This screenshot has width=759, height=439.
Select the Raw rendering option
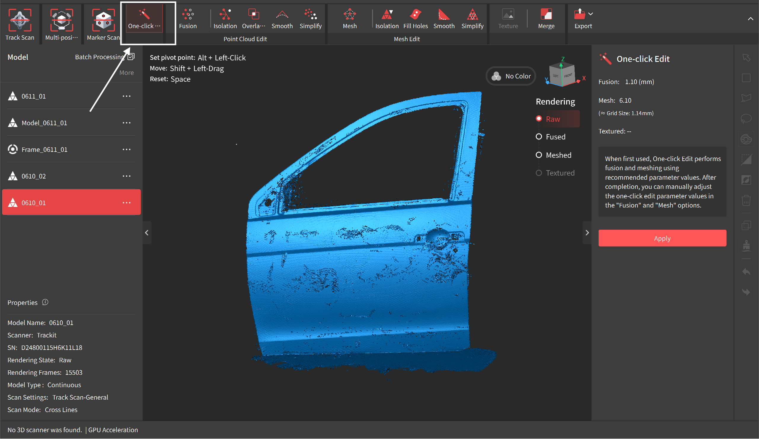click(557, 119)
